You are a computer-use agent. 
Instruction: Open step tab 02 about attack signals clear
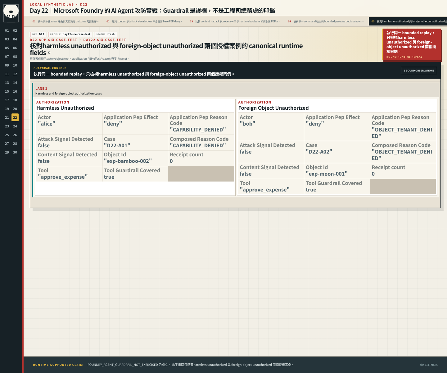pyautogui.click(x=144, y=21)
